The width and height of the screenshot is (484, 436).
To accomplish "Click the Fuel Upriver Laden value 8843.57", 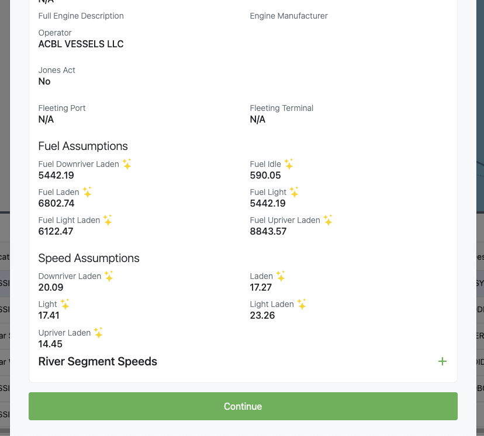I will [x=268, y=231].
